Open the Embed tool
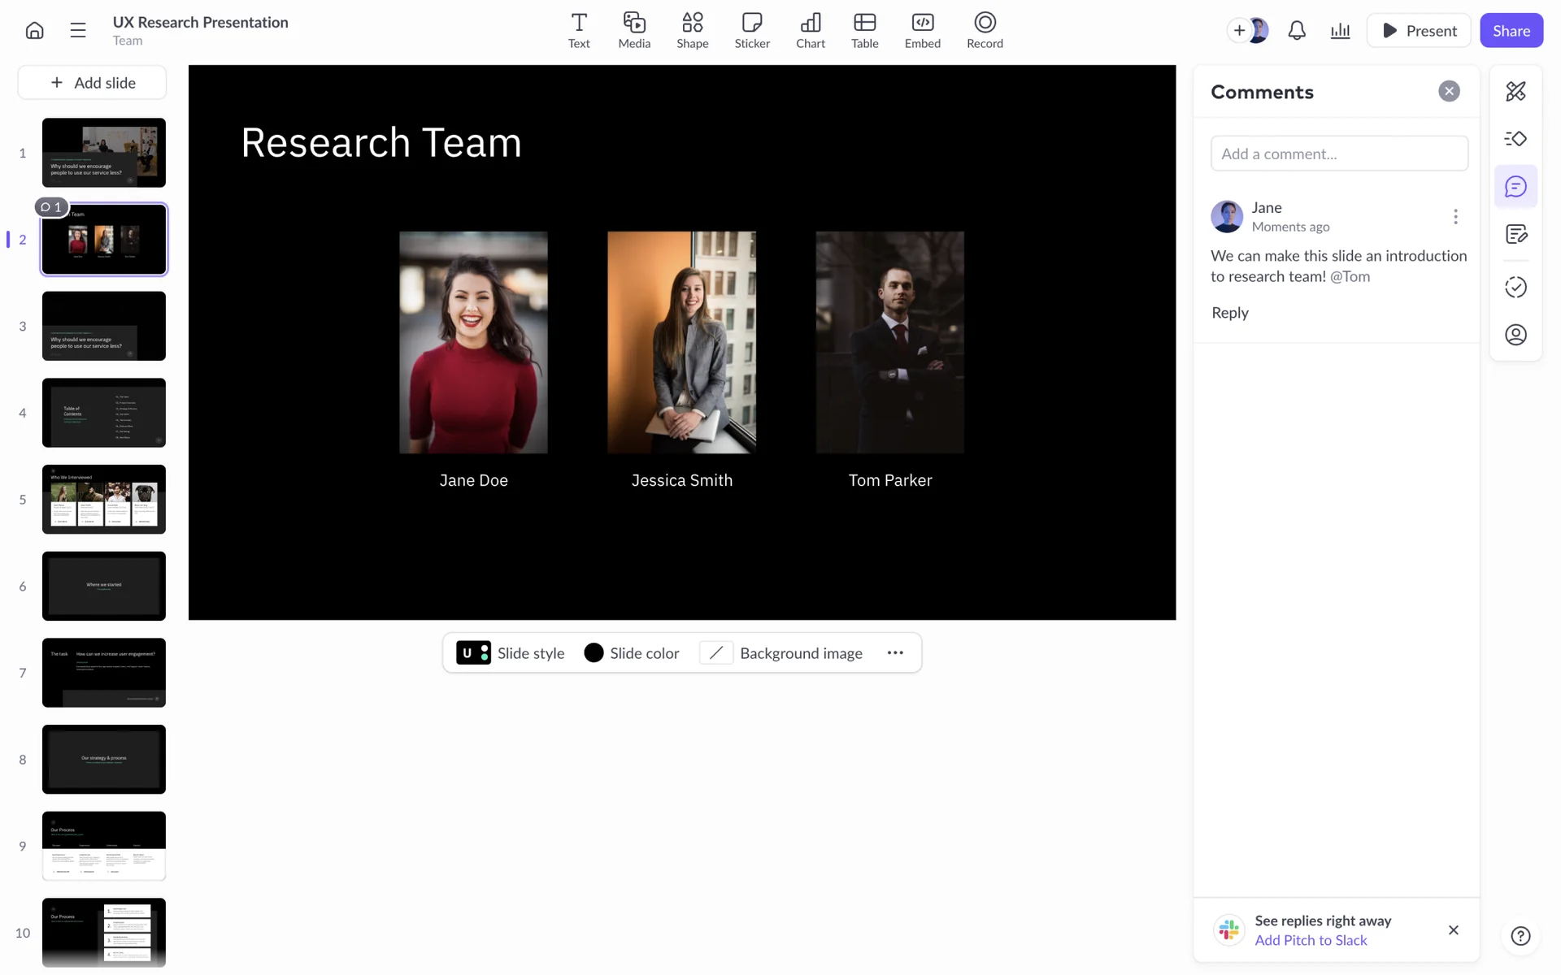Image resolution: width=1561 pixels, height=975 pixels. pos(922,31)
